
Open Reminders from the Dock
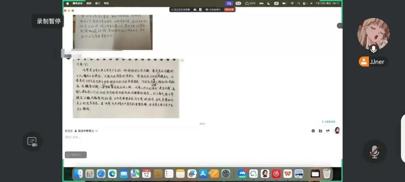[169, 174]
